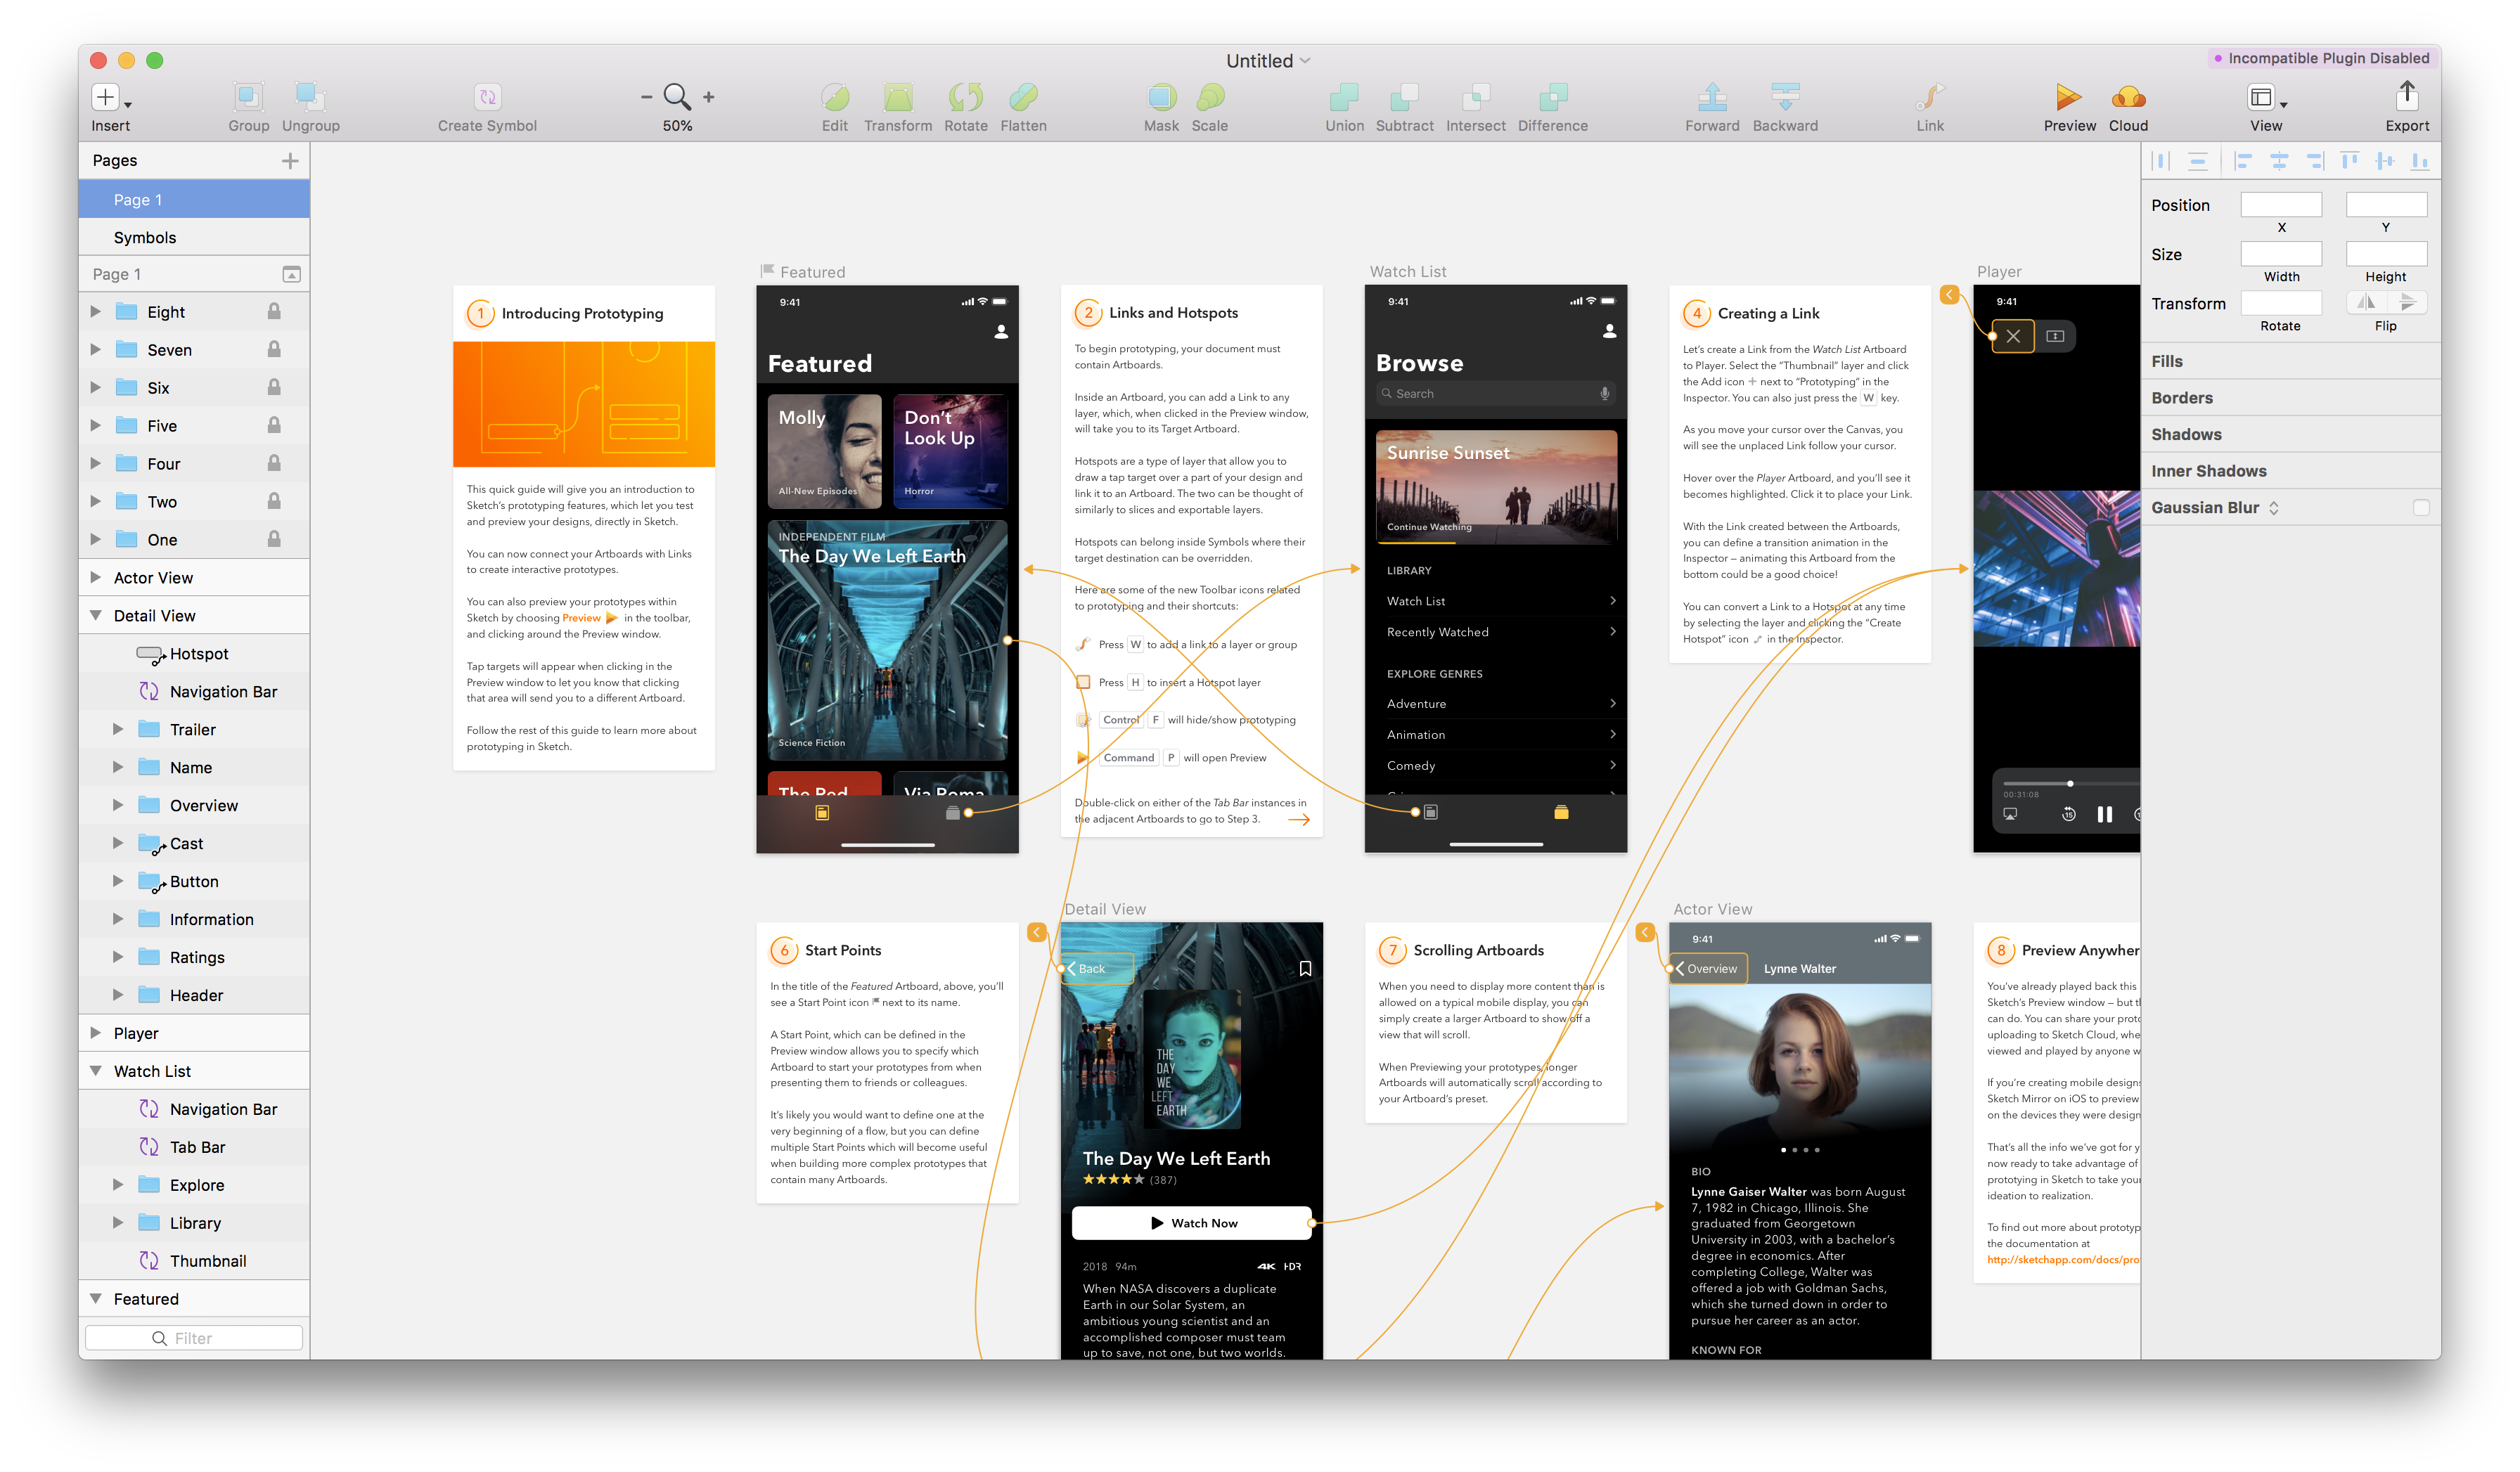Click the Mask tool icon

tap(1161, 97)
